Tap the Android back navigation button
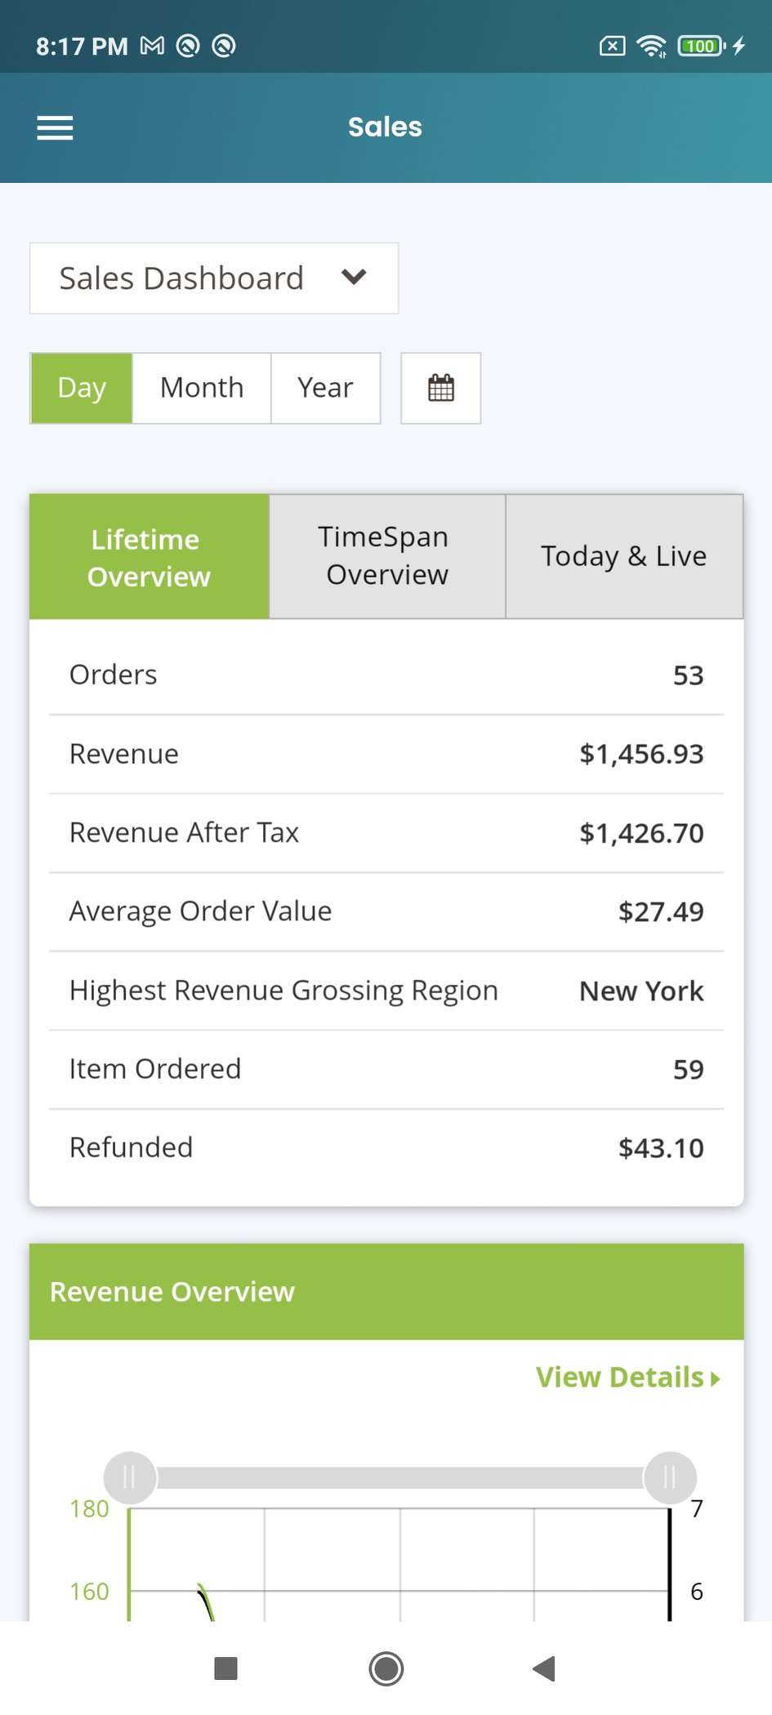Image resolution: width=772 pixels, height=1715 pixels. [x=544, y=1668]
